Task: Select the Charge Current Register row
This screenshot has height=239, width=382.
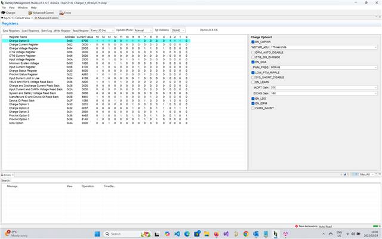Action: 96,45
